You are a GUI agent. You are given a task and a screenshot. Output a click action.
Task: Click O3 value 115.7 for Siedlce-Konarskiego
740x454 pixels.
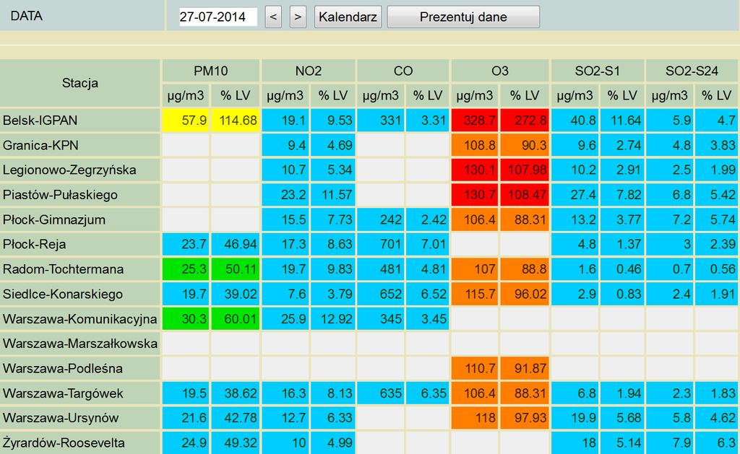tap(474, 294)
